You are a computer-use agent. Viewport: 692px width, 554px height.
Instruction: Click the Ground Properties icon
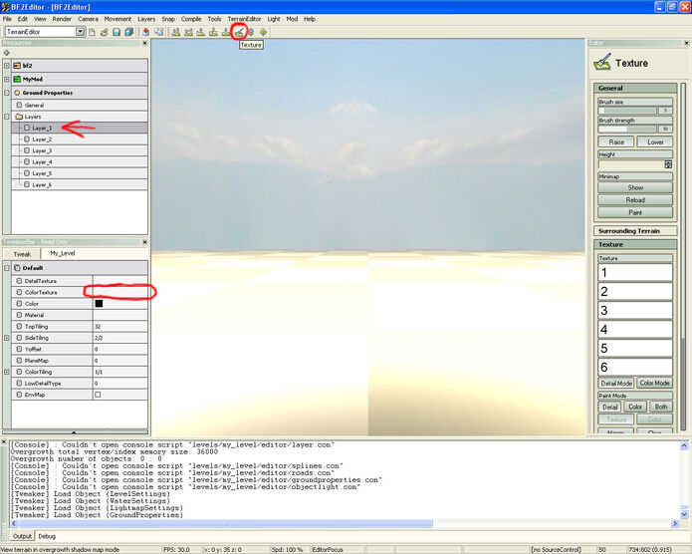pos(17,93)
